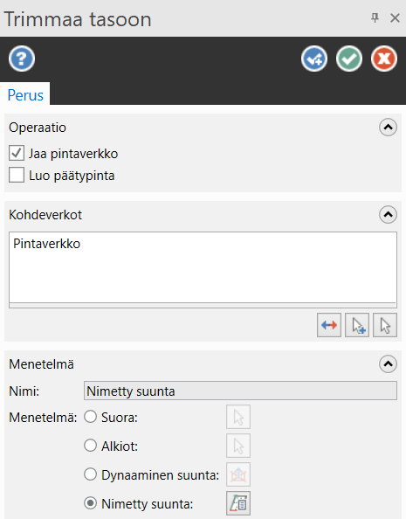Cancel with the red X icon
The height and width of the screenshot is (519, 406).
point(384,59)
